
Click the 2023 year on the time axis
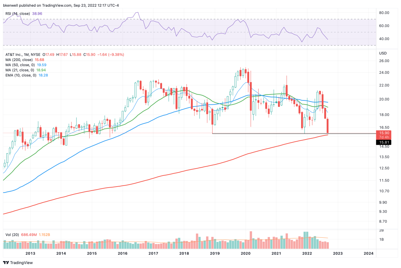pyautogui.click(x=338, y=254)
